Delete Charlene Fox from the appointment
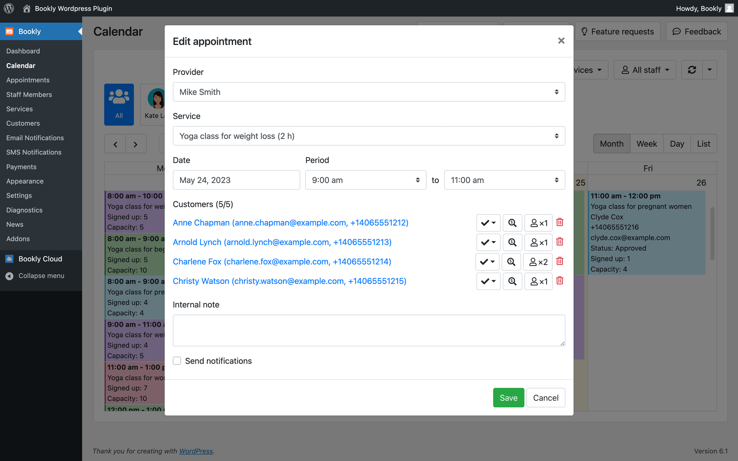The height and width of the screenshot is (461, 738). 560,261
